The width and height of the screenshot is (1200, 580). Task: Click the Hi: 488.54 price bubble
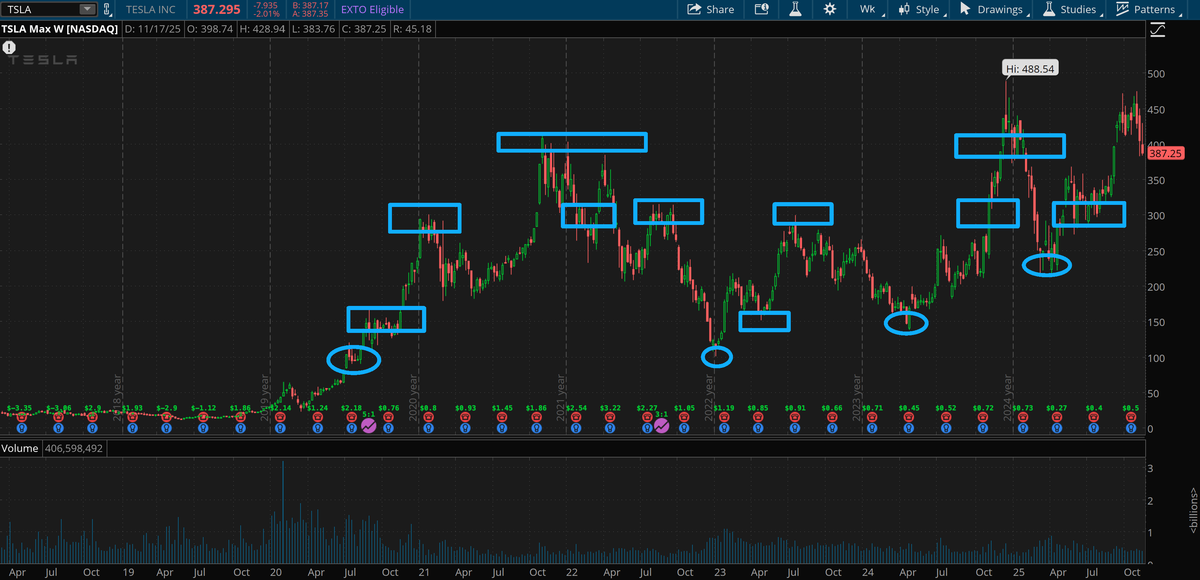pyautogui.click(x=1030, y=69)
